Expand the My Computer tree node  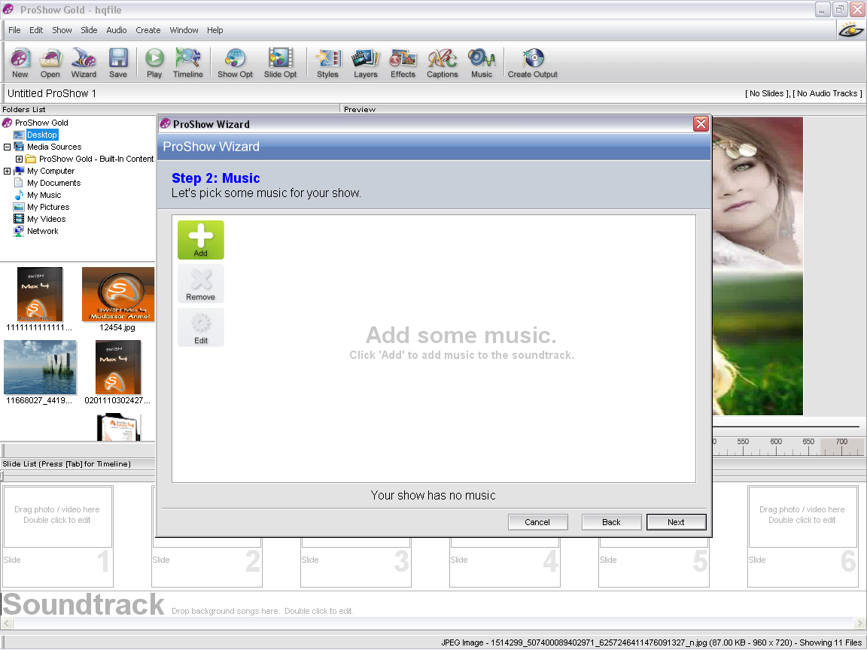coord(8,172)
